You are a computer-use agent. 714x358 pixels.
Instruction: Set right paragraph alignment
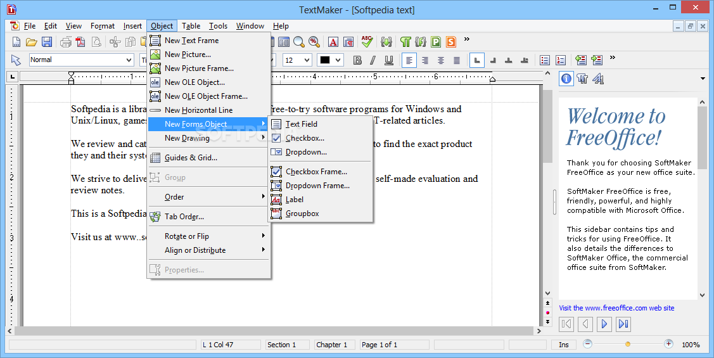pos(425,60)
